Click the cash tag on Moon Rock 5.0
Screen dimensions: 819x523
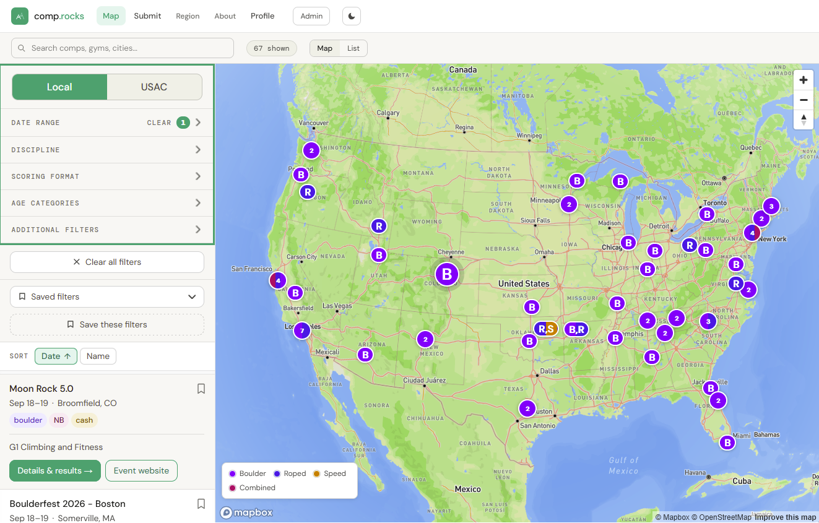click(84, 420)
